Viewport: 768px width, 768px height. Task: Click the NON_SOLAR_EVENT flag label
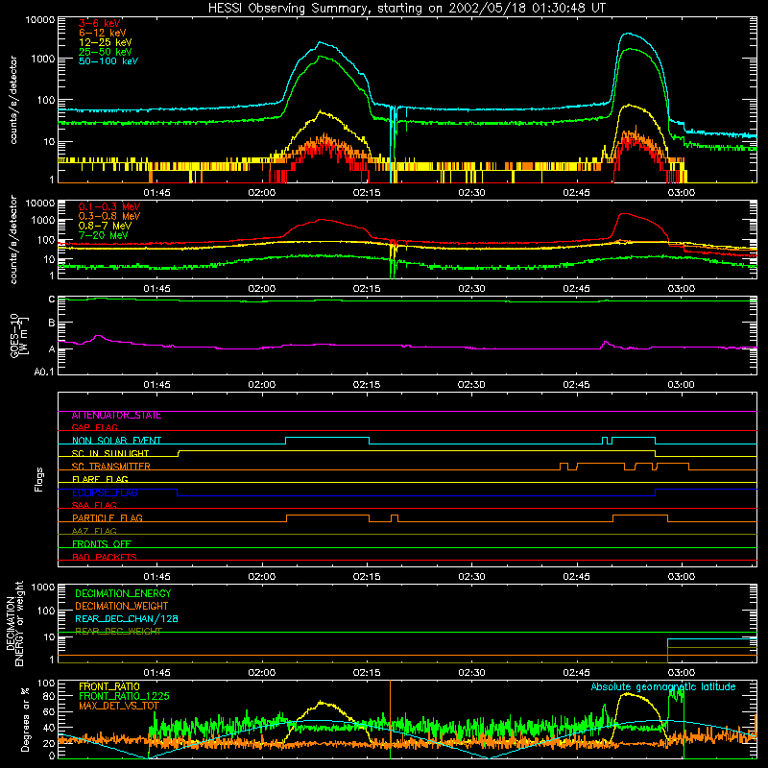coord(116,441)
